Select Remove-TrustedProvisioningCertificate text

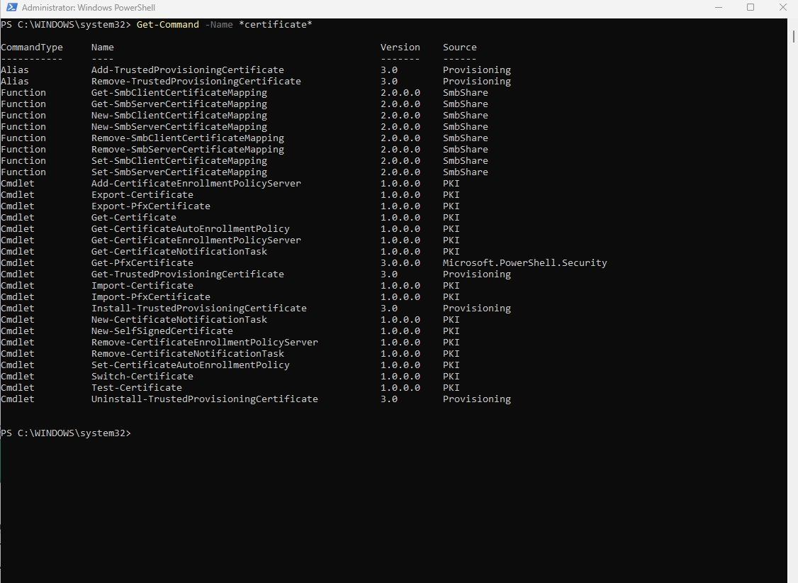(x=196, y=82)
